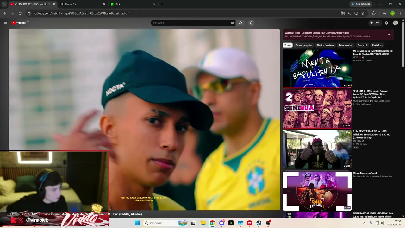Screen dimensions: 405x228
Task: Click the Windows taskbar Pesquisar search box
Action: coord(166,223)
